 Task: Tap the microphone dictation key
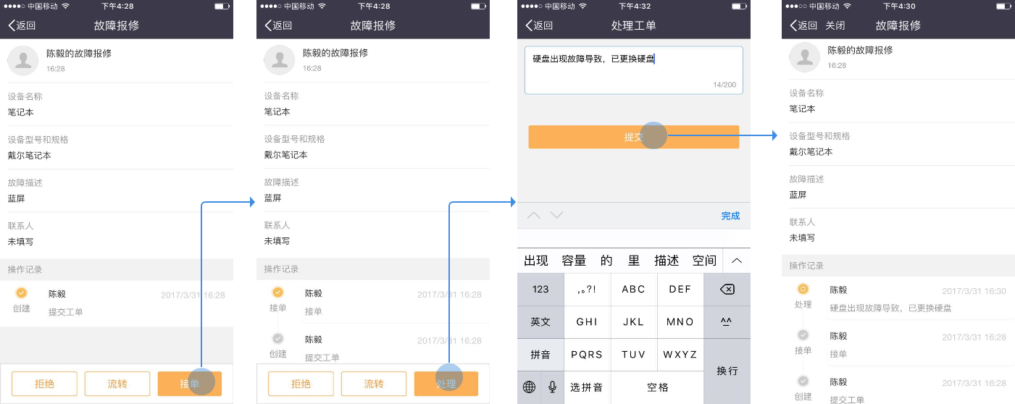click(553, 387)
